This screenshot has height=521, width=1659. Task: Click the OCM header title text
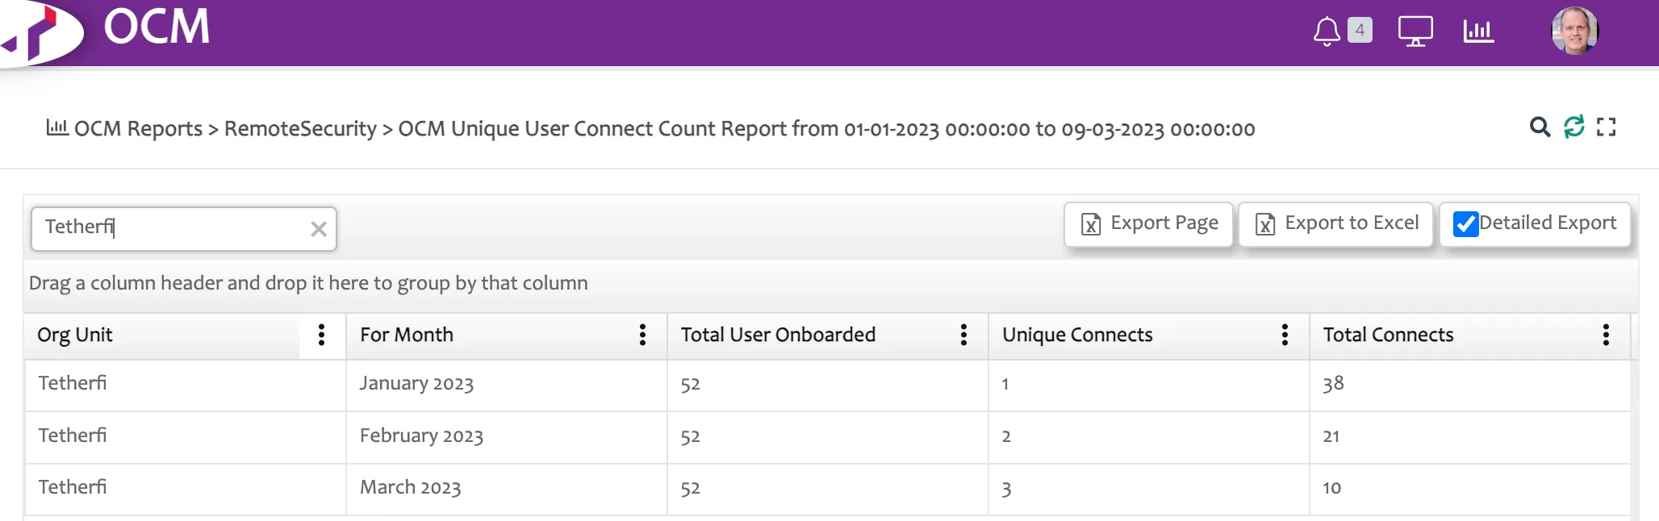coord(157,27)
